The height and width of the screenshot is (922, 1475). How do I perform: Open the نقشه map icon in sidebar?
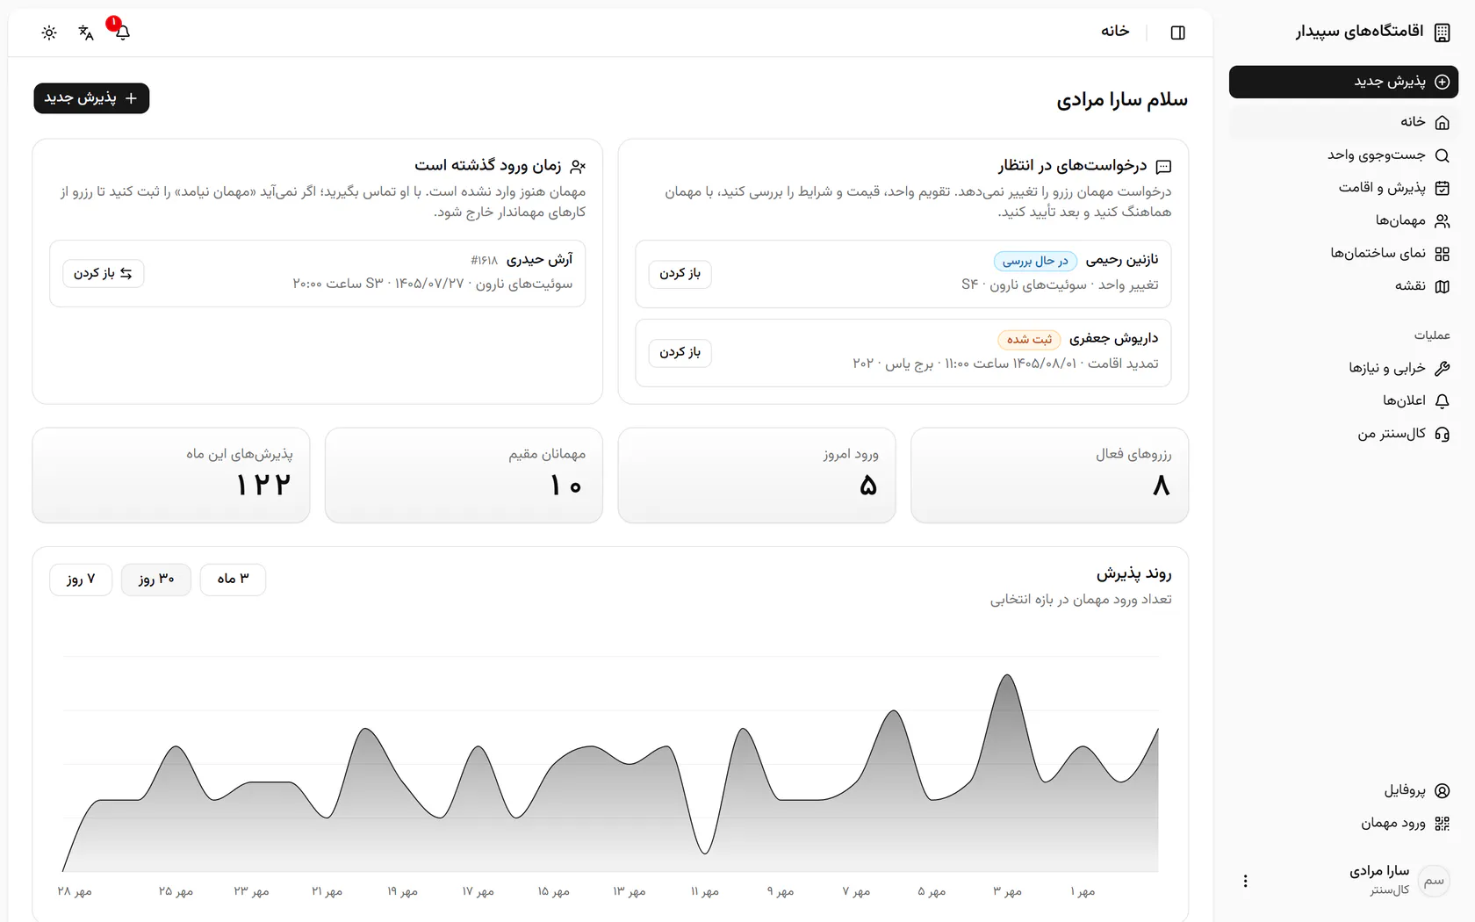[1442, 286]
